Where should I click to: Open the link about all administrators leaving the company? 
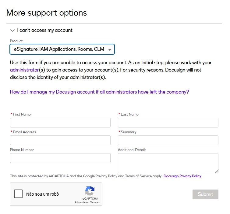99,92
